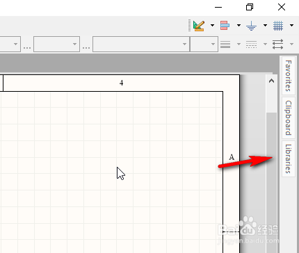Click the sheet border row label A
The image size is (299, 253).
pos(232,157)
